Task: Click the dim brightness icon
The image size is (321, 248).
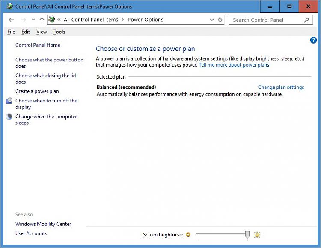Action: (x=188, y=235)
